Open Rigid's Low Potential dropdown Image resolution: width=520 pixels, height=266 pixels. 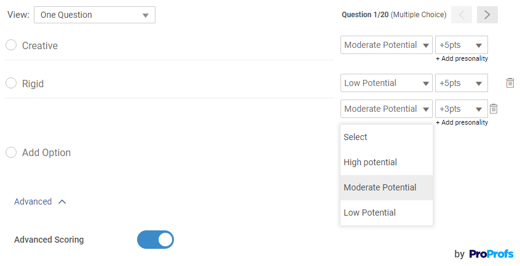(387, 83)
